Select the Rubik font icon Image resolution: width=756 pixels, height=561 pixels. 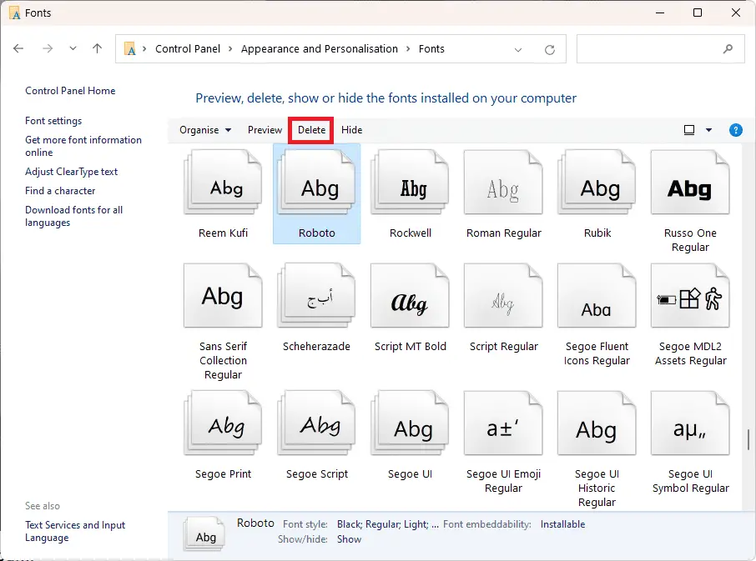[597, 182]
